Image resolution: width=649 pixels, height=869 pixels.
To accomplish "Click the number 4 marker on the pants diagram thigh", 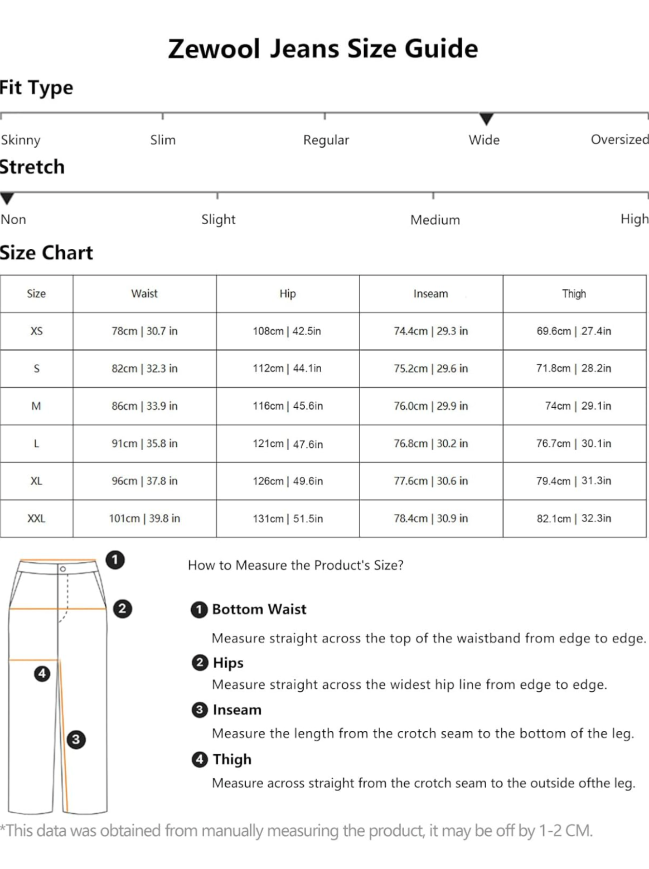I will 42,673.
